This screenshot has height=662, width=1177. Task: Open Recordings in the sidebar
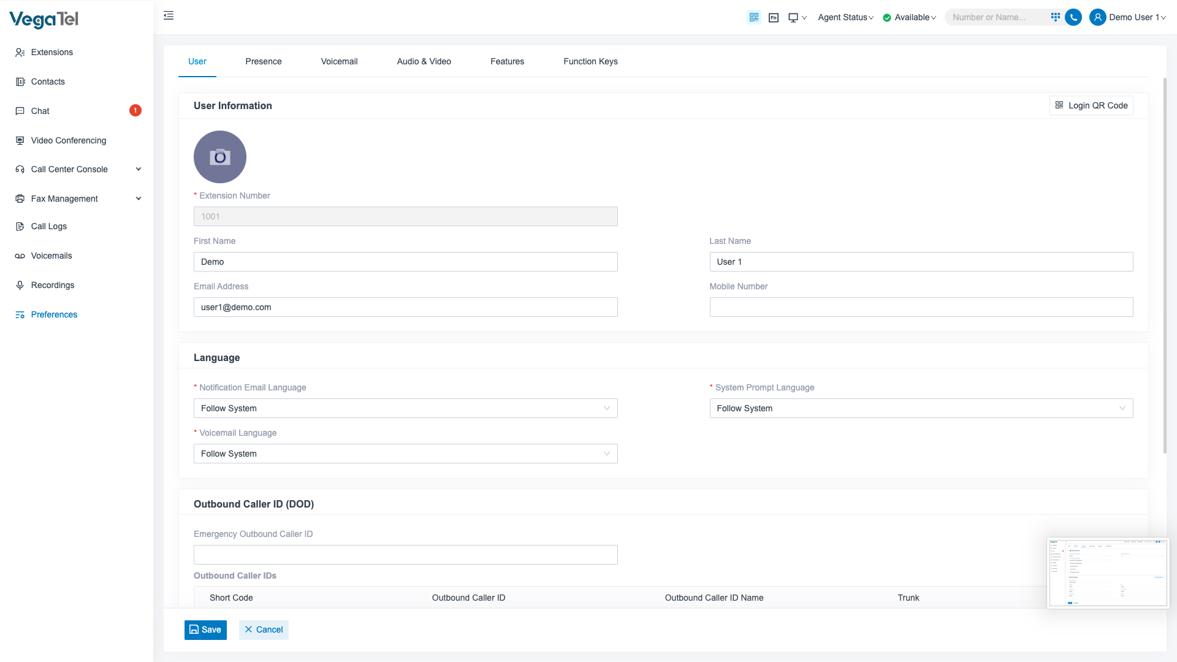click(x=53, y=285)
